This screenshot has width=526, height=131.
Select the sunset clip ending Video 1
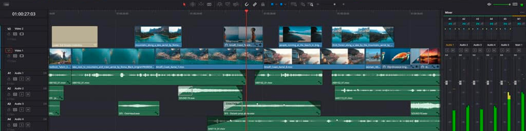(430, 58)
